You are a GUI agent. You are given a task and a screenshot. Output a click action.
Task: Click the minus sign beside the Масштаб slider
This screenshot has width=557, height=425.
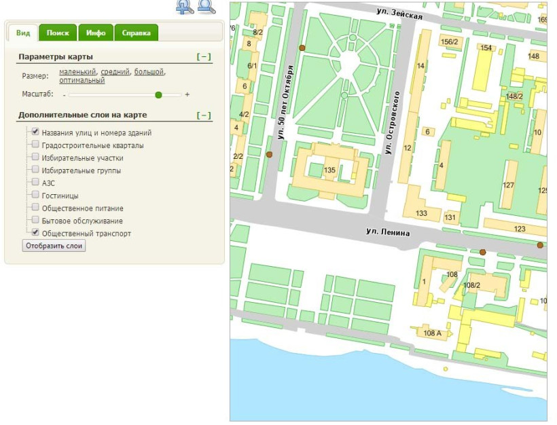point(64,95)
